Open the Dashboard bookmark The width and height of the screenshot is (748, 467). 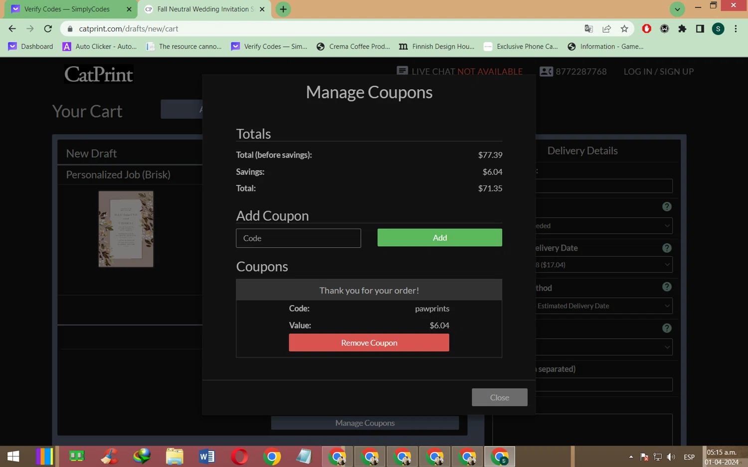point(31,46)
